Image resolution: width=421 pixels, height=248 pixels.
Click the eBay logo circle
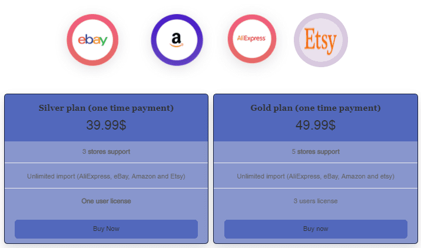[x=92, y=40]
